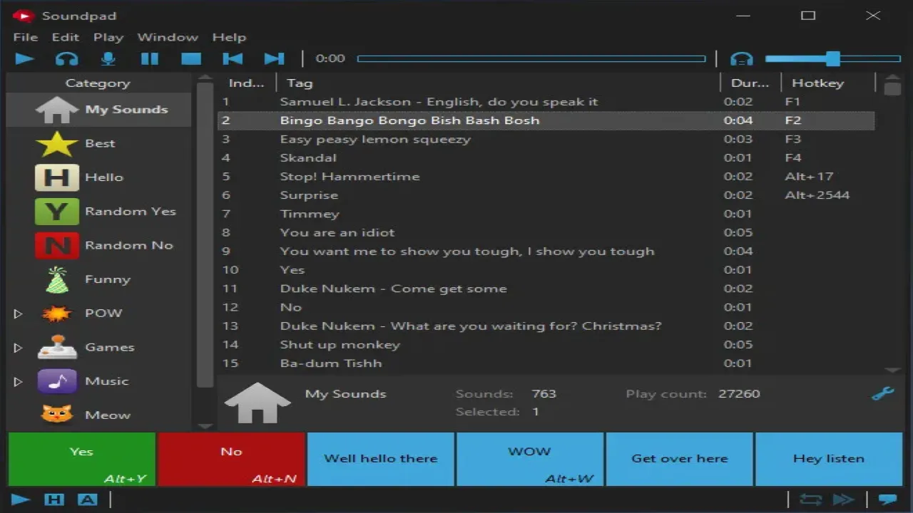The height and width of the screenshot is (513, 913).
Task: Click the Meow category cat icon
Action: (56, 415)
